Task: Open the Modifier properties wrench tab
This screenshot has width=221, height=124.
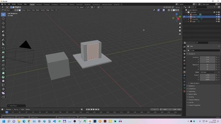Action: pos(184,75)
